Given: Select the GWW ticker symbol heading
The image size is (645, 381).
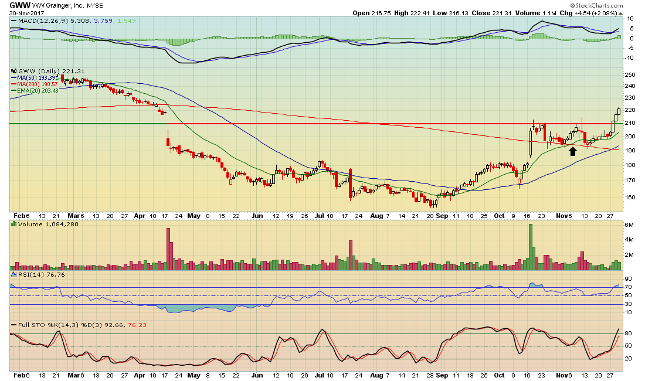Looking at the screenshot, I should (x=19, y=5).
